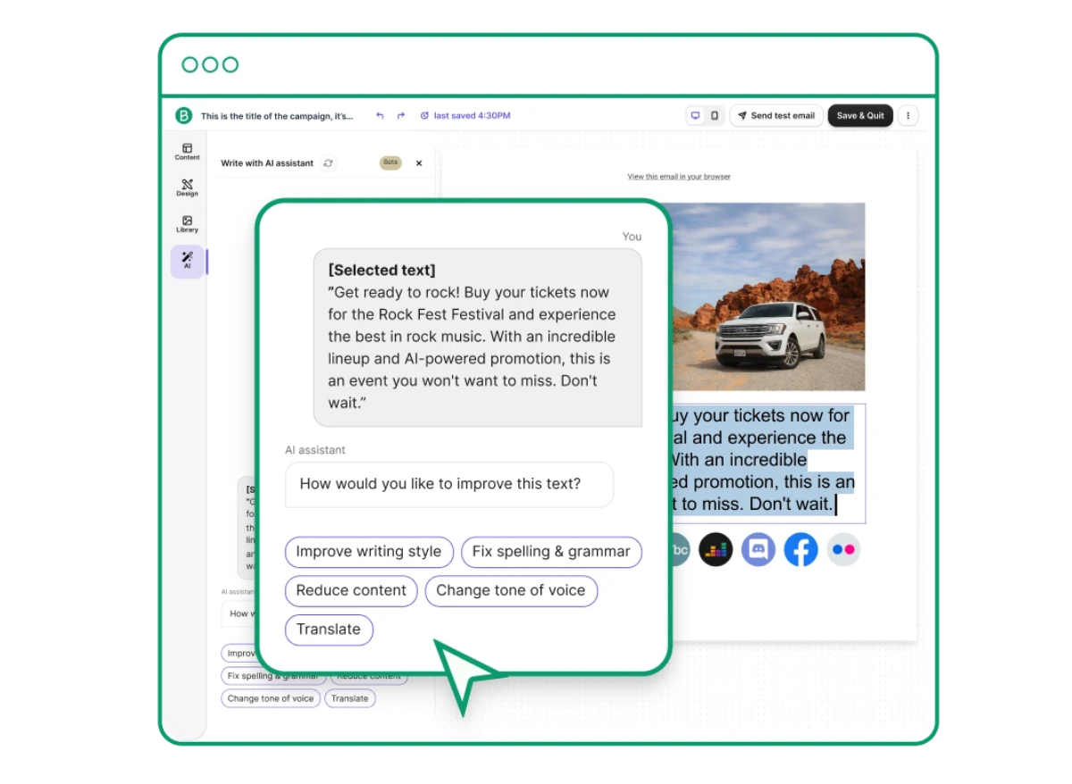1072x784 pixels.
Task: Choose the "Translate" suggestion
Action: point(329,630)
